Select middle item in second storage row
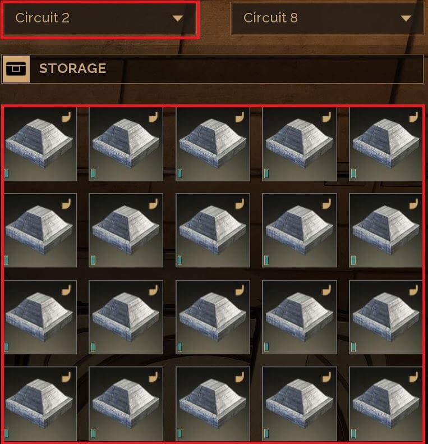The width and height of the screenshot is (428, 444). coord(213,230)
